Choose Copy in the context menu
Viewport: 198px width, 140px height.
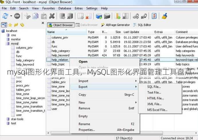coord(105,95)
